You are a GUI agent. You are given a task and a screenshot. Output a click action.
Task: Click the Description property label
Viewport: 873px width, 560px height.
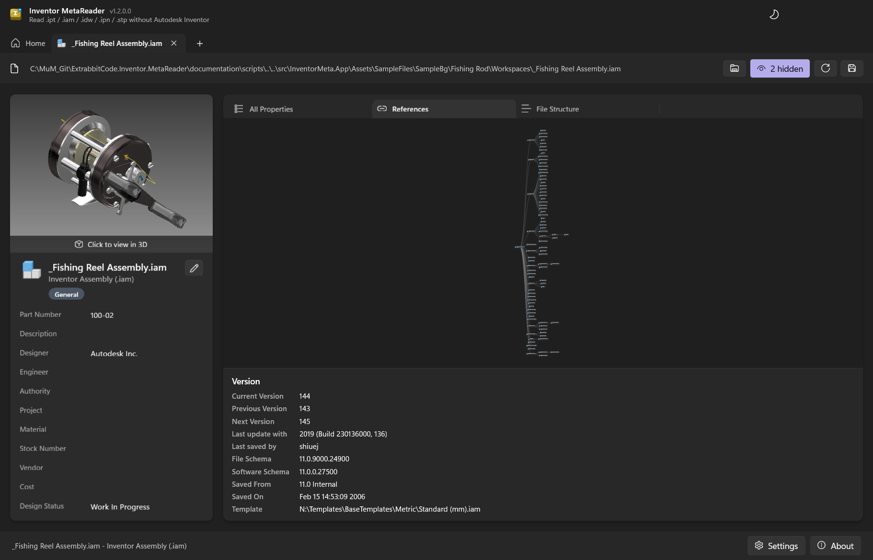pyautogui.click(x=38, y=334)
